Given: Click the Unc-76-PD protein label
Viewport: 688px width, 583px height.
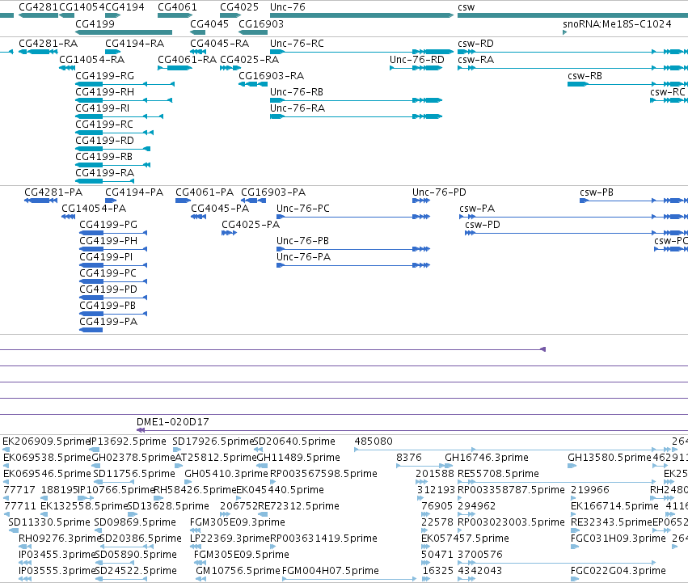Looking at the screenshot, I should (439, 192).
